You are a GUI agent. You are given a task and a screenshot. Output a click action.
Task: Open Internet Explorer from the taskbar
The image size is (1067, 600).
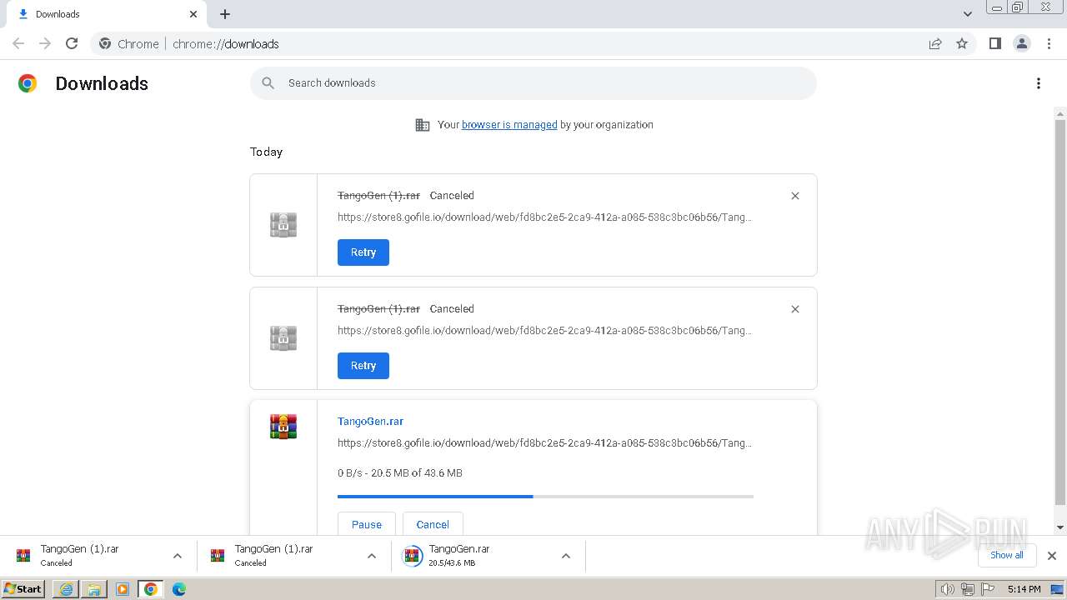(x=66, y=589)
